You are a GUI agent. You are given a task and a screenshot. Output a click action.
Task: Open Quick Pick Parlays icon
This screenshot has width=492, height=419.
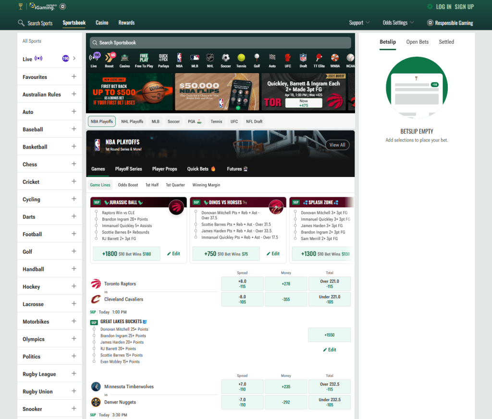click(163, 60)
